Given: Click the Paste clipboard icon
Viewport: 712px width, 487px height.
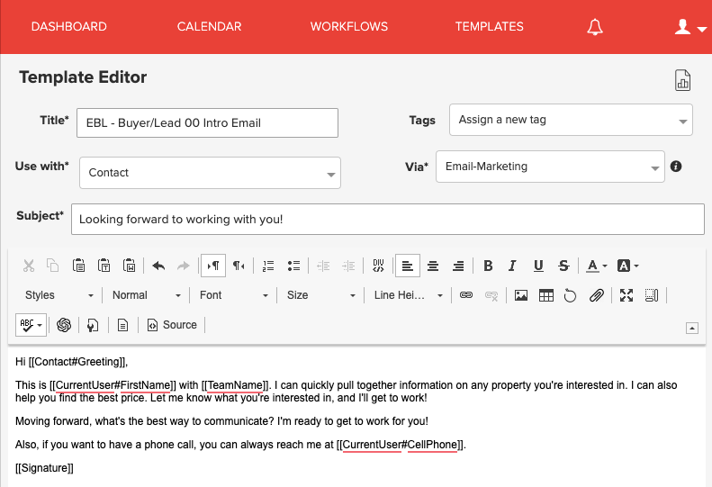Looking at the screenshot, I should (78, 266).
